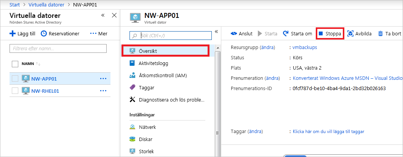Viewport: 403px width, 157px height.
Task: Check the NW-RHEL01 row checkbox
Action: 15,90
